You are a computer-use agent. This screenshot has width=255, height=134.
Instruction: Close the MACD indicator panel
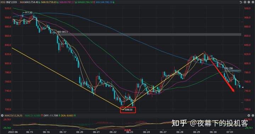(x=249, y=115)
